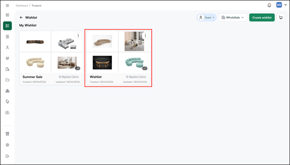Open the shopping cart button
Image resolution: width=290 pixels, height=165 pixels.
point(281,18)
